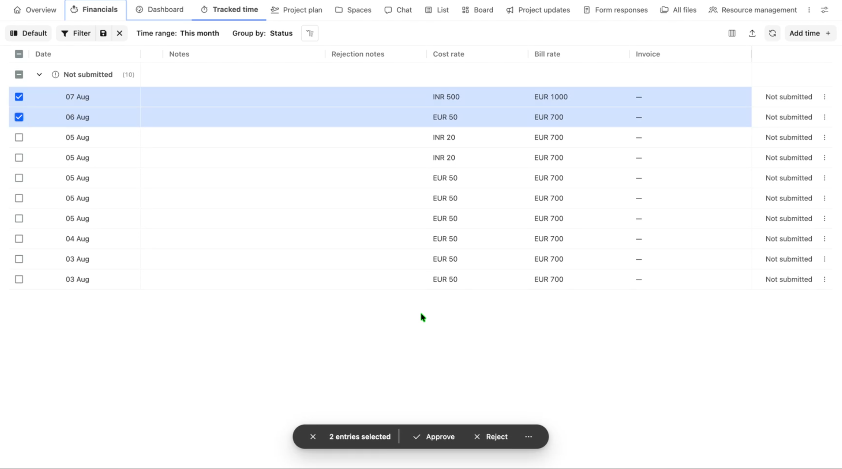Click EUR 1000 bill rate cell
The width and height of the screenshot is (842, 469).
tap(551, 97)
